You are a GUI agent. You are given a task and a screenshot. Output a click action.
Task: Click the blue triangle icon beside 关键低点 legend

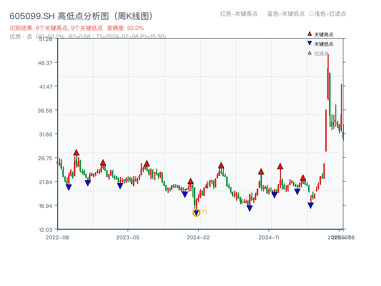point(310,43)
